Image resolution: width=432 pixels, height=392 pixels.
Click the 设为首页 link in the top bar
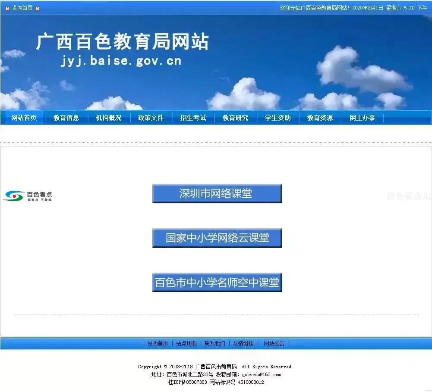tap(22, 8)
